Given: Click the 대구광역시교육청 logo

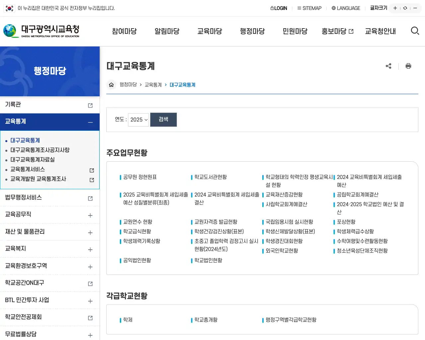Looking at the screenshot, I should tap(43, 31).
